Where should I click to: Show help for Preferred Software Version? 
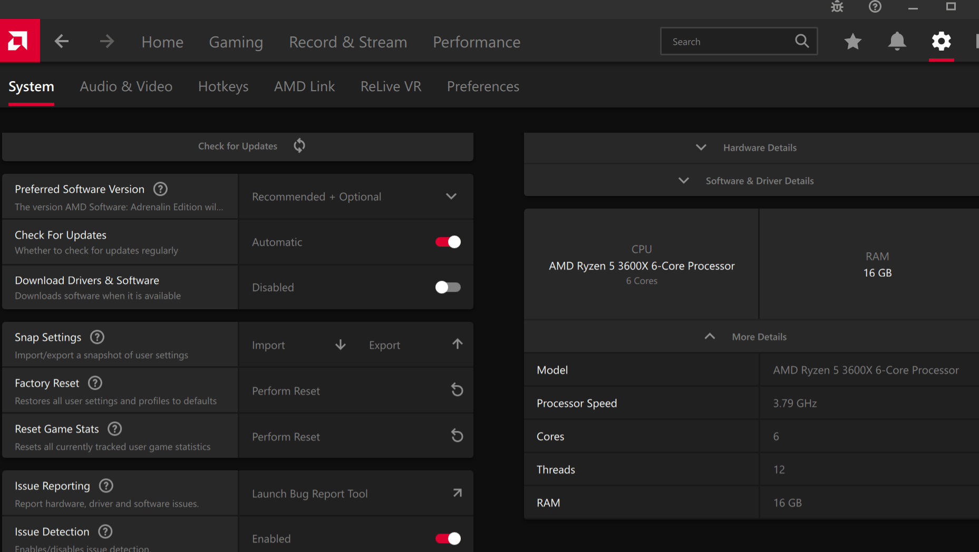160,189
